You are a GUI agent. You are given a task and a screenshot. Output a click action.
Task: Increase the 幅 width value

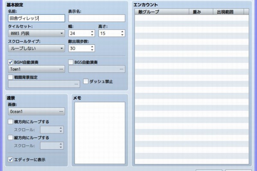coord(92,32)
